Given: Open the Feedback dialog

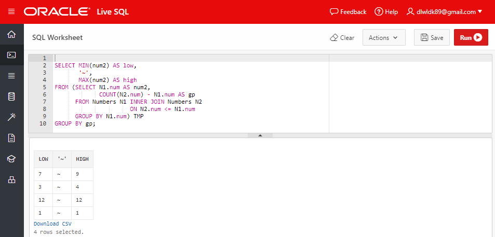Looking at the screenshot, I should tap(348, 11).
